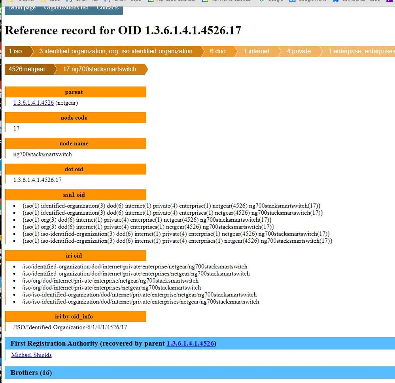Open the Contacts navigation link
Screen dimensions: 395x383
click(x=108, y=8)
